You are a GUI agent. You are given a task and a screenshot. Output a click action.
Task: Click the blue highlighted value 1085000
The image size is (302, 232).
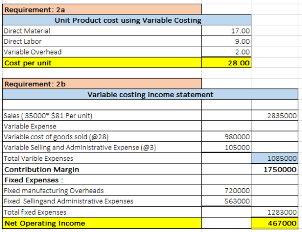[x=274, y=158]
